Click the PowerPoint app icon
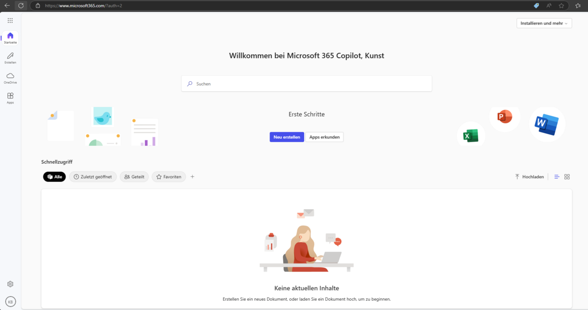Image resolution: width=588 pixels, height=310 pixels. tap(504, 118)
